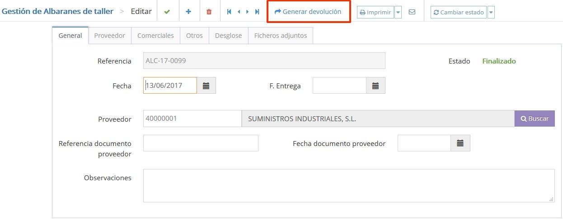Image resolution: width=563 pixels, height=219 pixels.
Task: Switch to the Proveedor tab
Action: 110,36
